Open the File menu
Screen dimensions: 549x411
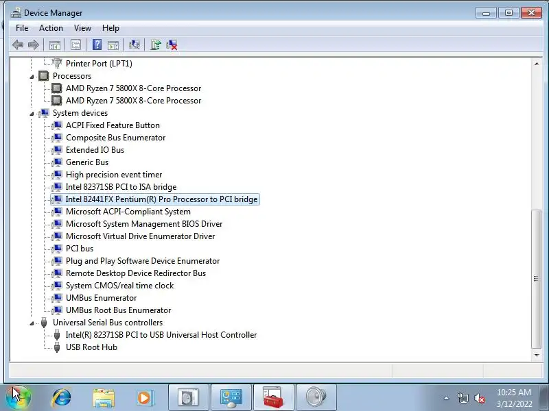pyautogui.click(x=22, y=28)
